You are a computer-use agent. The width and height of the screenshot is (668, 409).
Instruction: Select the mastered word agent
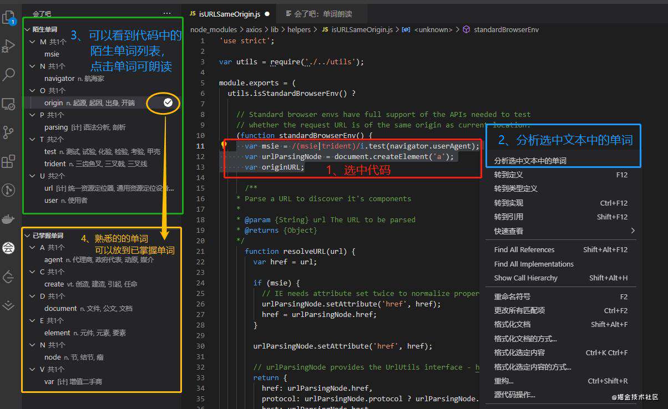click(102, 260)
